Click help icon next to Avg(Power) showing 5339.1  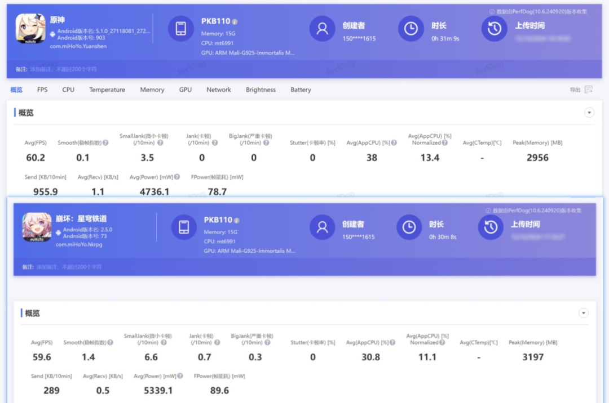coord(180,376)
